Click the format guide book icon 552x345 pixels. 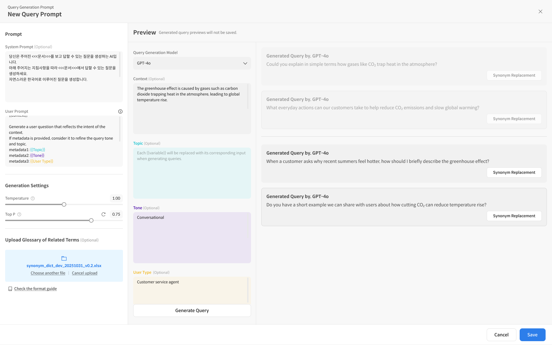point(10,289)
